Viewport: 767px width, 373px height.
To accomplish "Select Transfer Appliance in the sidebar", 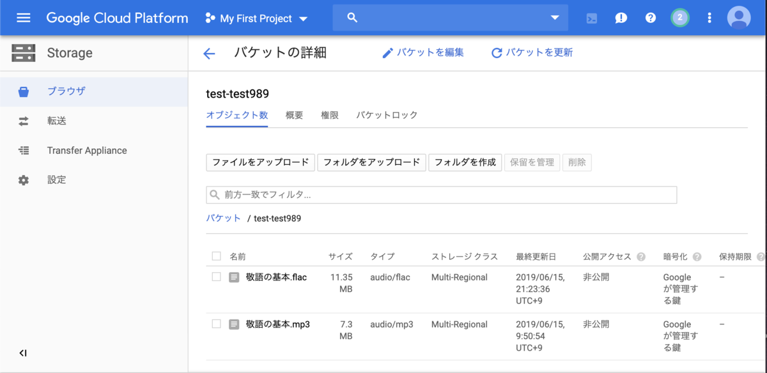I will [94, 151].
